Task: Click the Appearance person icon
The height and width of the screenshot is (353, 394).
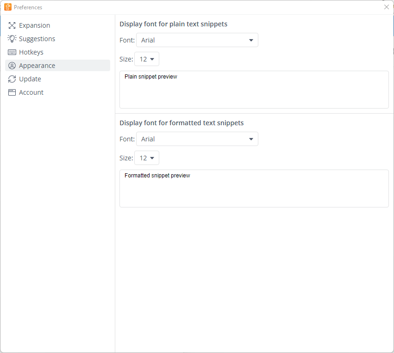Action: click(12, 66)
